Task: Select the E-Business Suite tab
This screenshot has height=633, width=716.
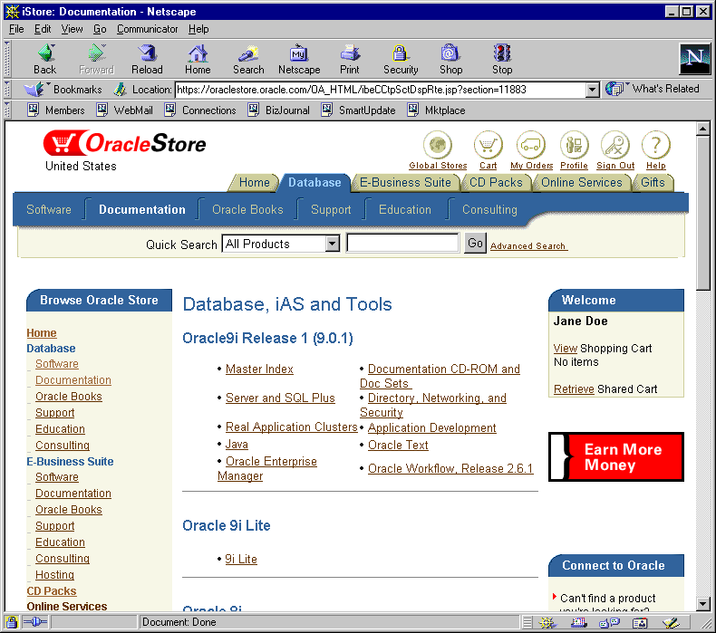Action: click(405, 183)
